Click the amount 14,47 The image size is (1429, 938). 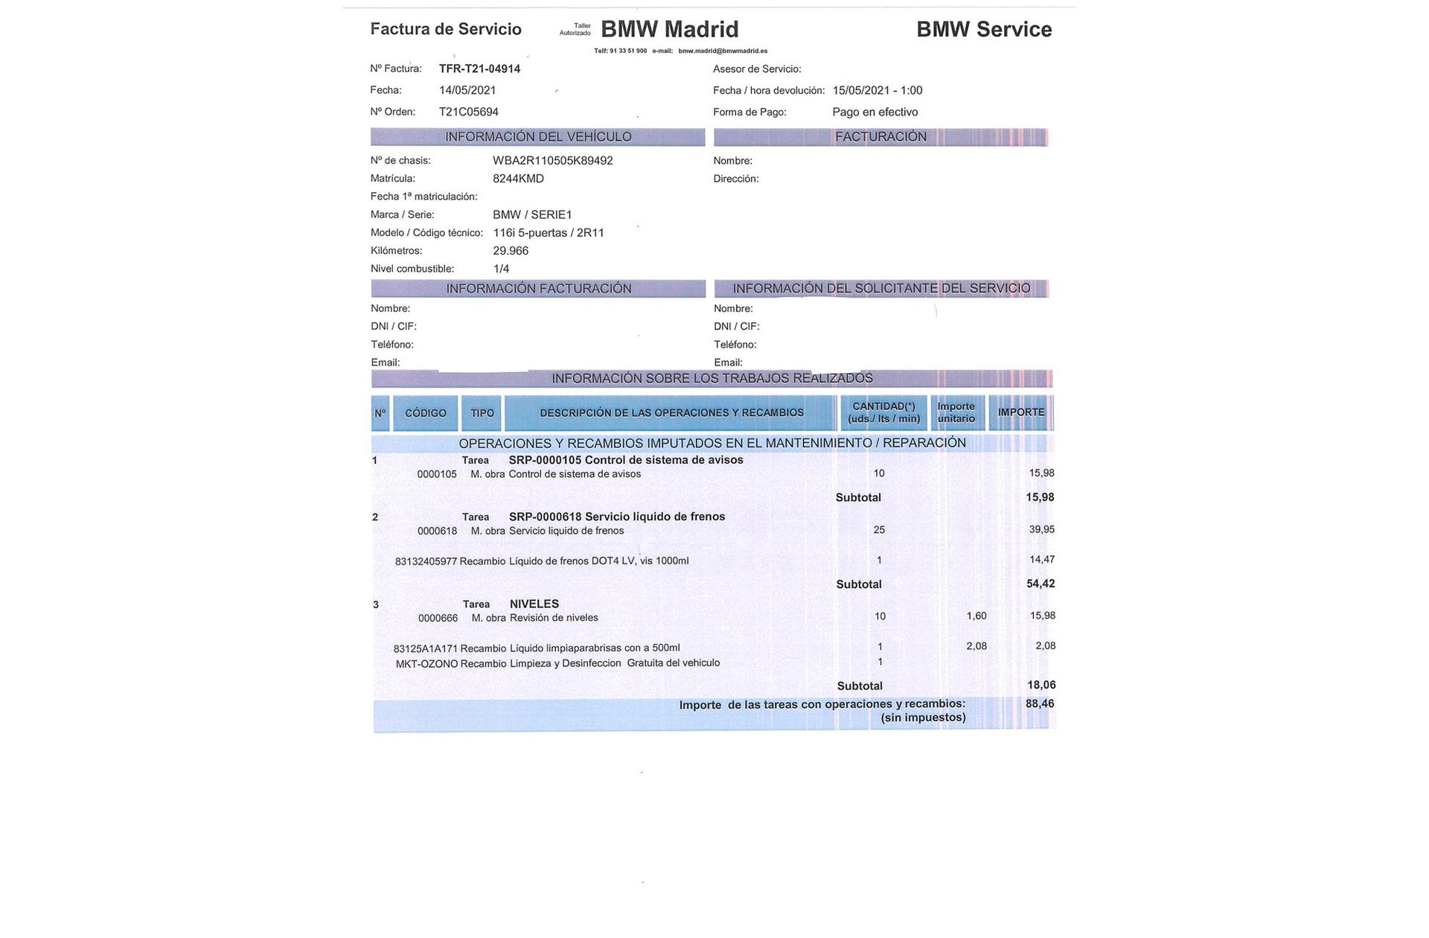1042,559
